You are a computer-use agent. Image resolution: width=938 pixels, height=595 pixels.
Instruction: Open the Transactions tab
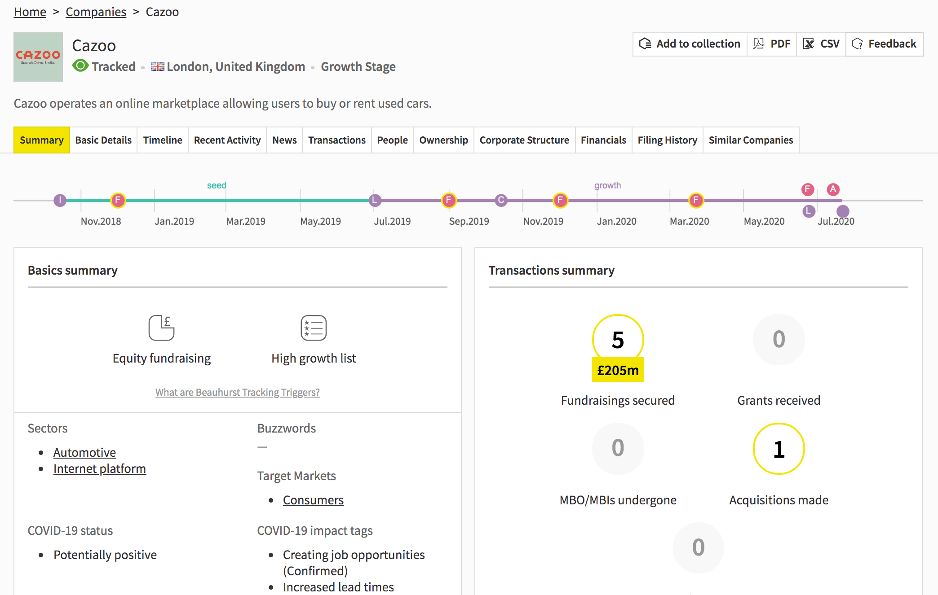(337, 140)
